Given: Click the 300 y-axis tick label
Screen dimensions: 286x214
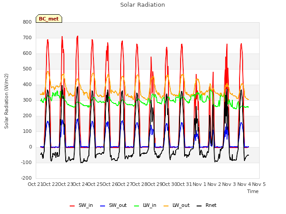Looking at the screenshot, I should click(27, 100).
